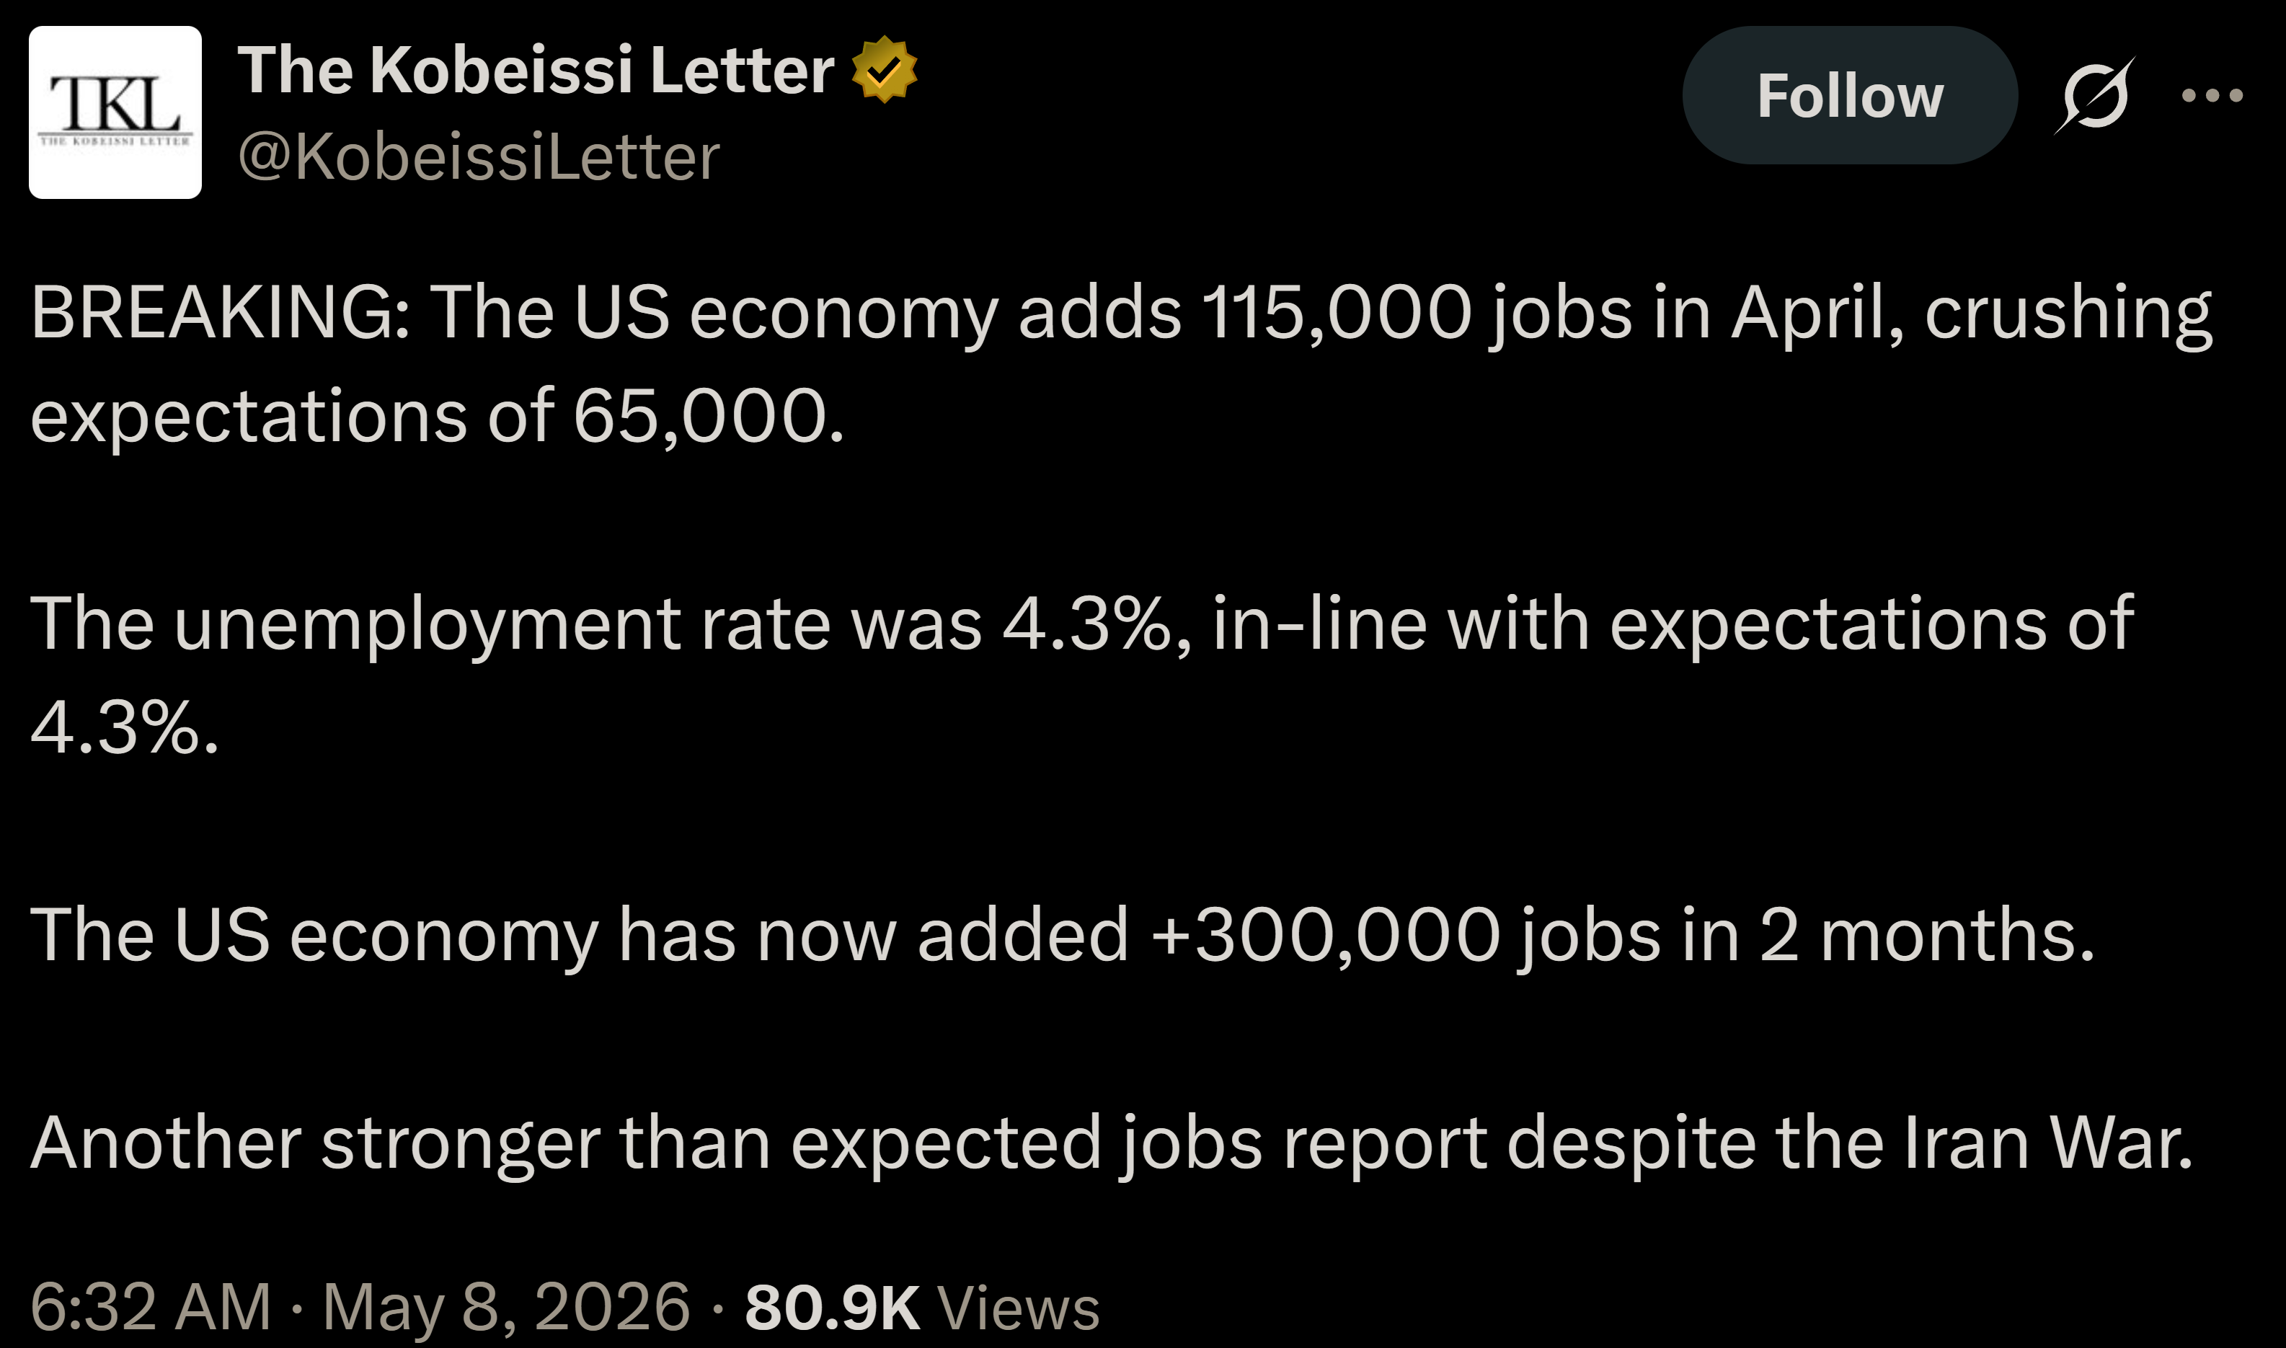Click the text 'The unemployment rate was'
Viewport: 2286px width, 1348px height.
(507, 624)
